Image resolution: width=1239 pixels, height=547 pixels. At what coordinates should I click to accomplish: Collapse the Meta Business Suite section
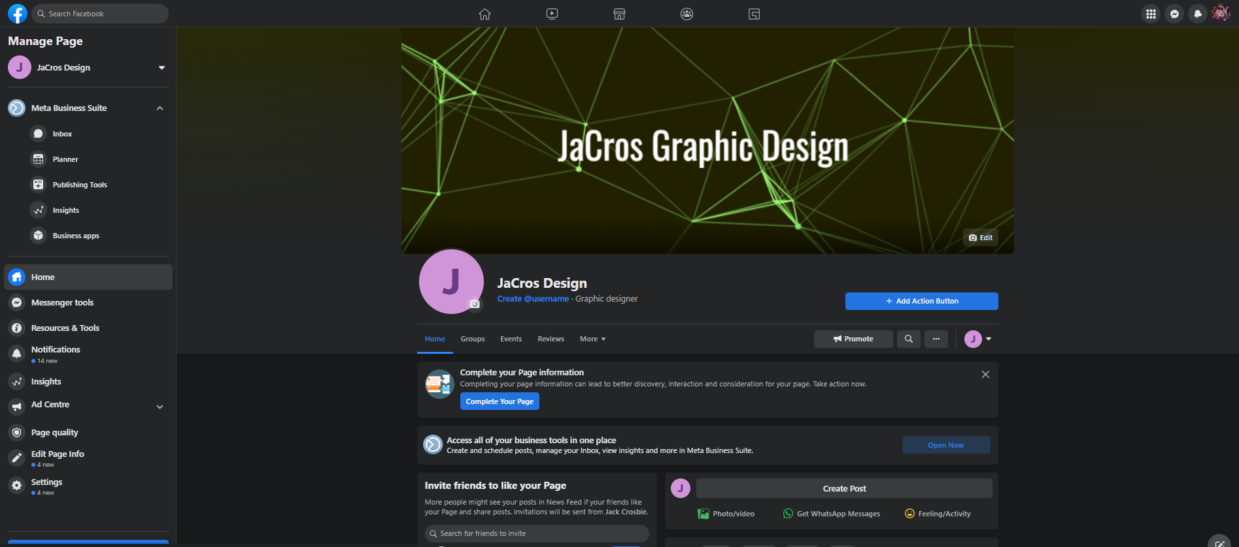160,108
